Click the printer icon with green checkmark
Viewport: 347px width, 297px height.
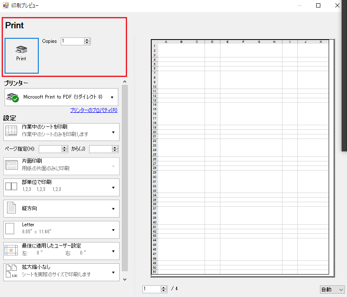[12, 97]
